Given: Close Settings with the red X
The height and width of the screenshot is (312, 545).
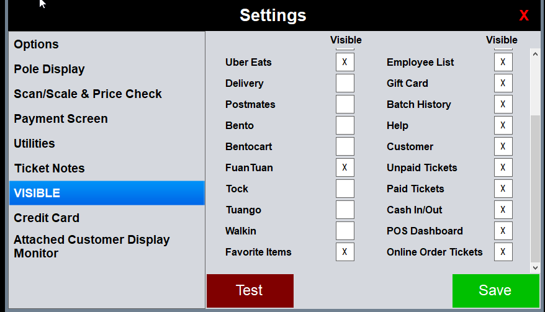Looking at the screenshot, I should (524, 16).
